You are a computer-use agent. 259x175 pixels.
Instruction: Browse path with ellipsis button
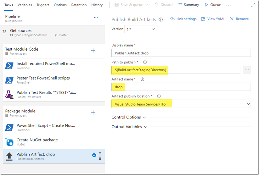[247, 70]
